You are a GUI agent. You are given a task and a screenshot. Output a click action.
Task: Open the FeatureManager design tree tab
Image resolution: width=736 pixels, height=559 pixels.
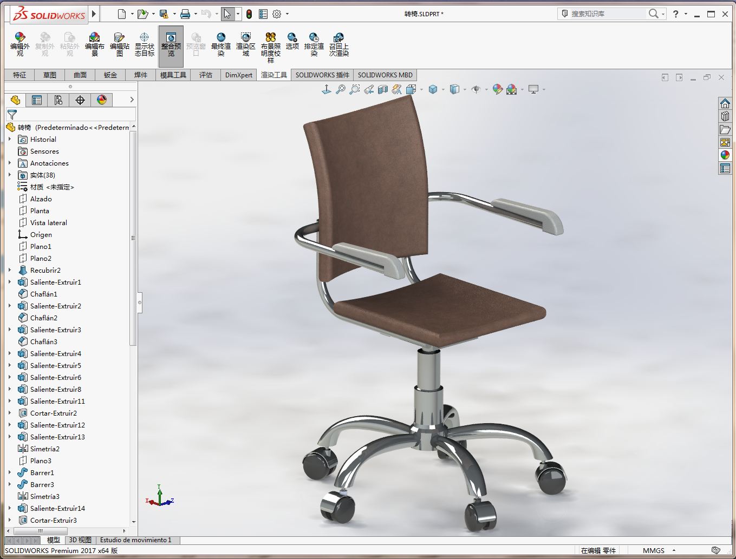click(x=15, y=100)
